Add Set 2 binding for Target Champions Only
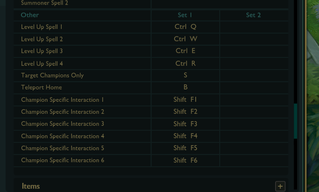 point(254,75)
